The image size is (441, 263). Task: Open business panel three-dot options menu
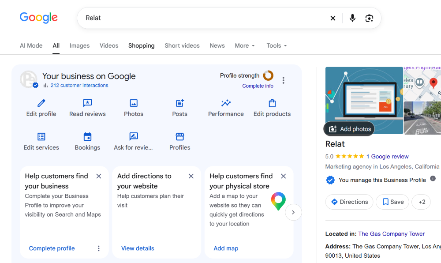[x=284, y=80]
